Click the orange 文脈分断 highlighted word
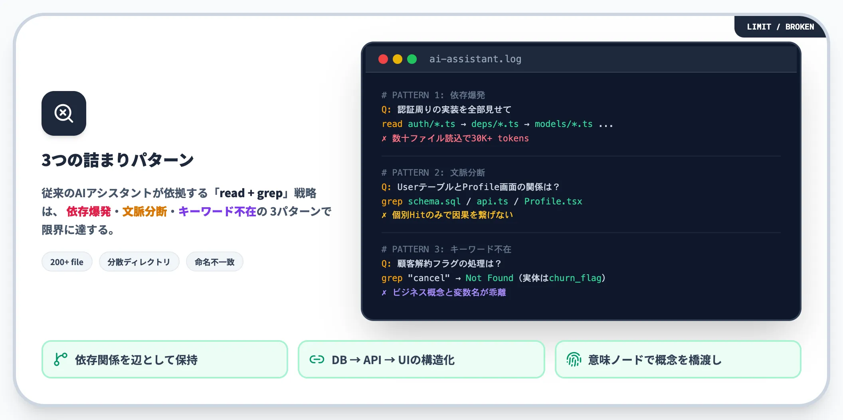This screenshot has width=843, height=420. [x=144, y=212]
